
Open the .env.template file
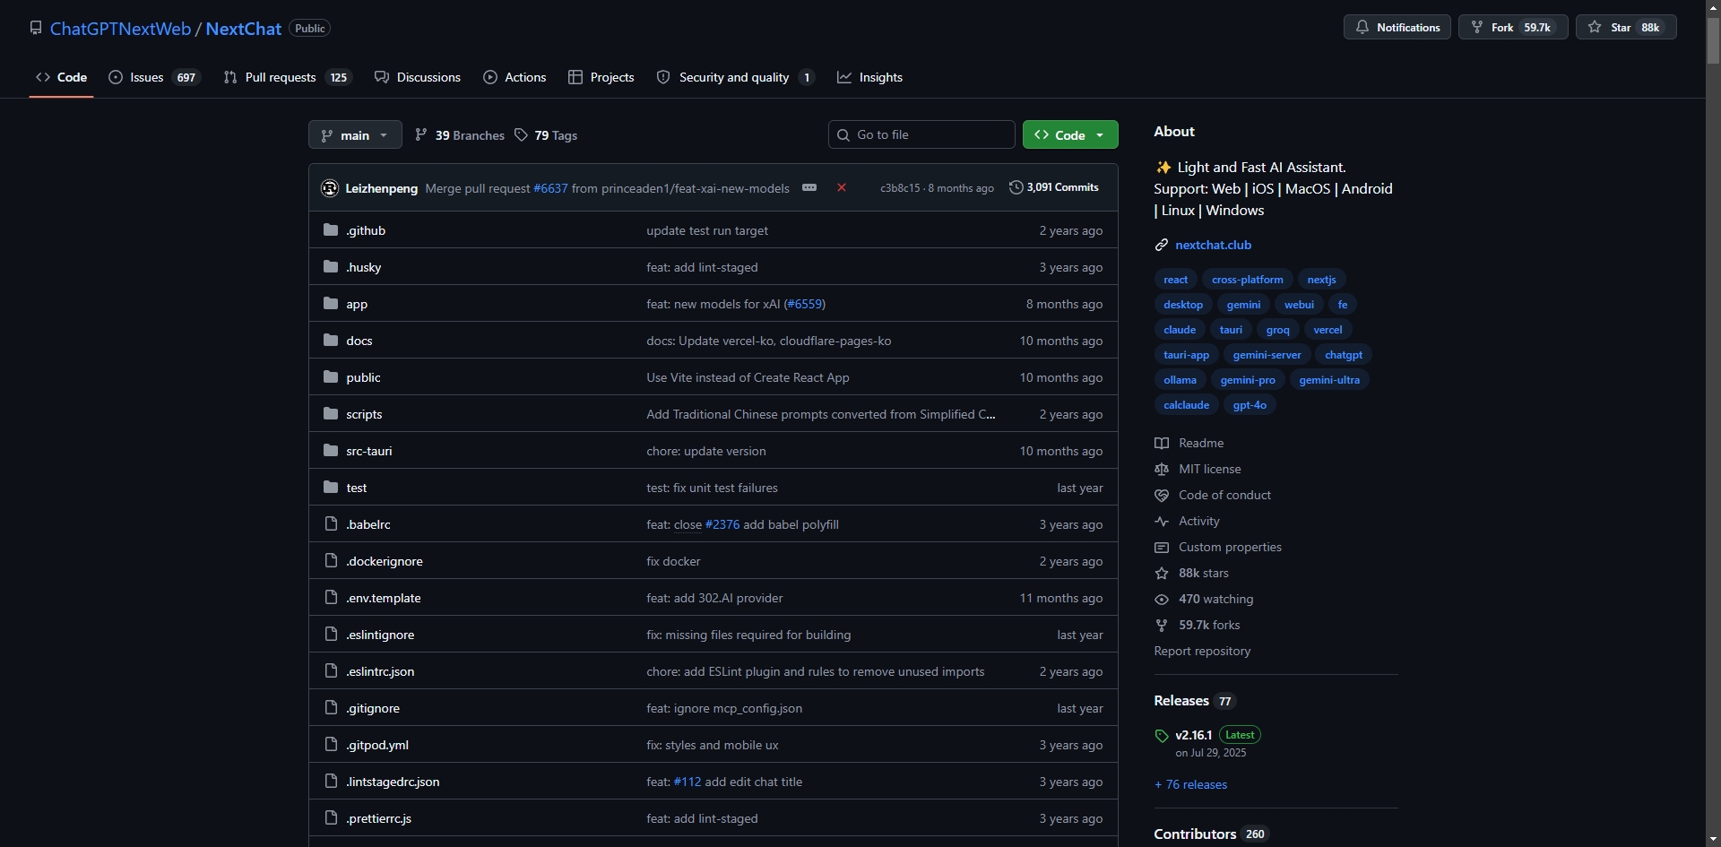(384, 598)
